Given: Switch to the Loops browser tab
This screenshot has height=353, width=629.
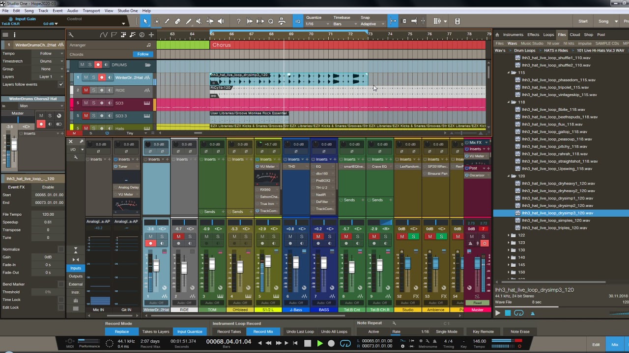Looking at the screenshot, I should point(548,35).
